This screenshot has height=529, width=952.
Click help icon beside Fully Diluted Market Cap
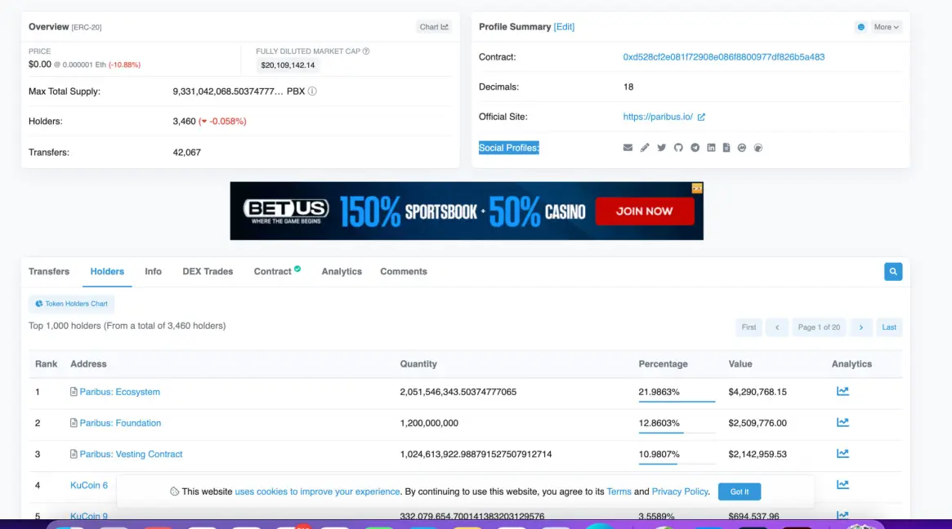click(366, 51)
